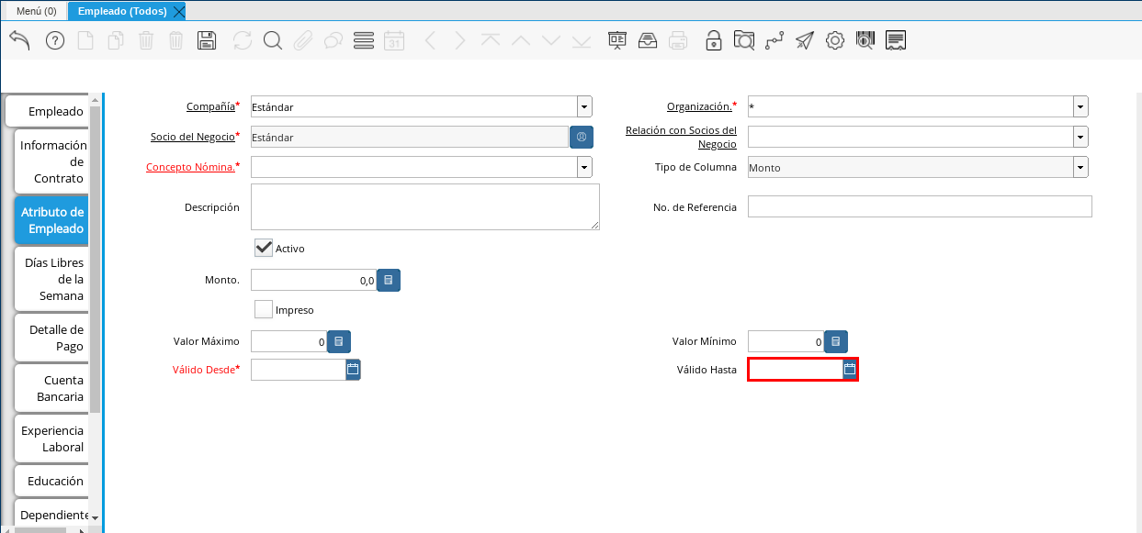Toggle the Activo checkbox
This screenshot has width=1142, height=533.
click(264, 248)
